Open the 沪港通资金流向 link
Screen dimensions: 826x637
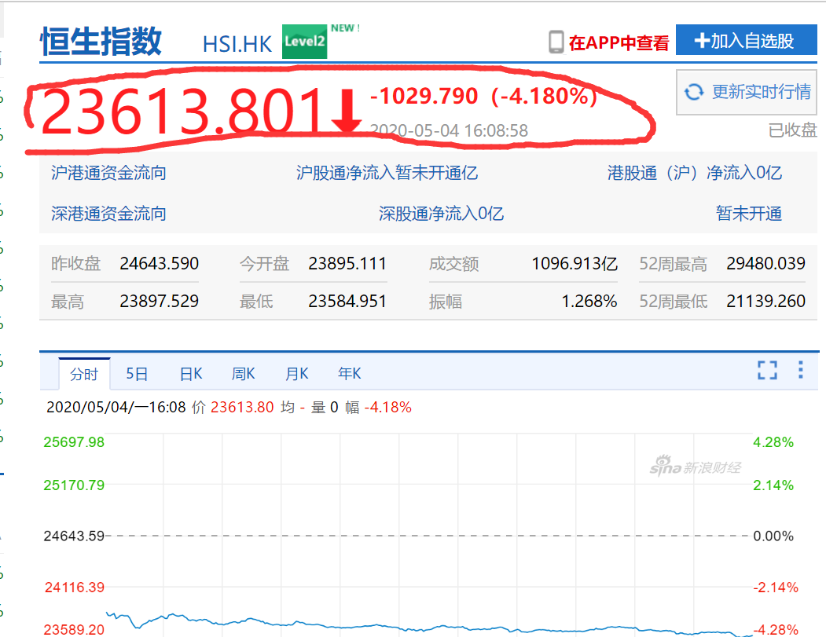108,173
